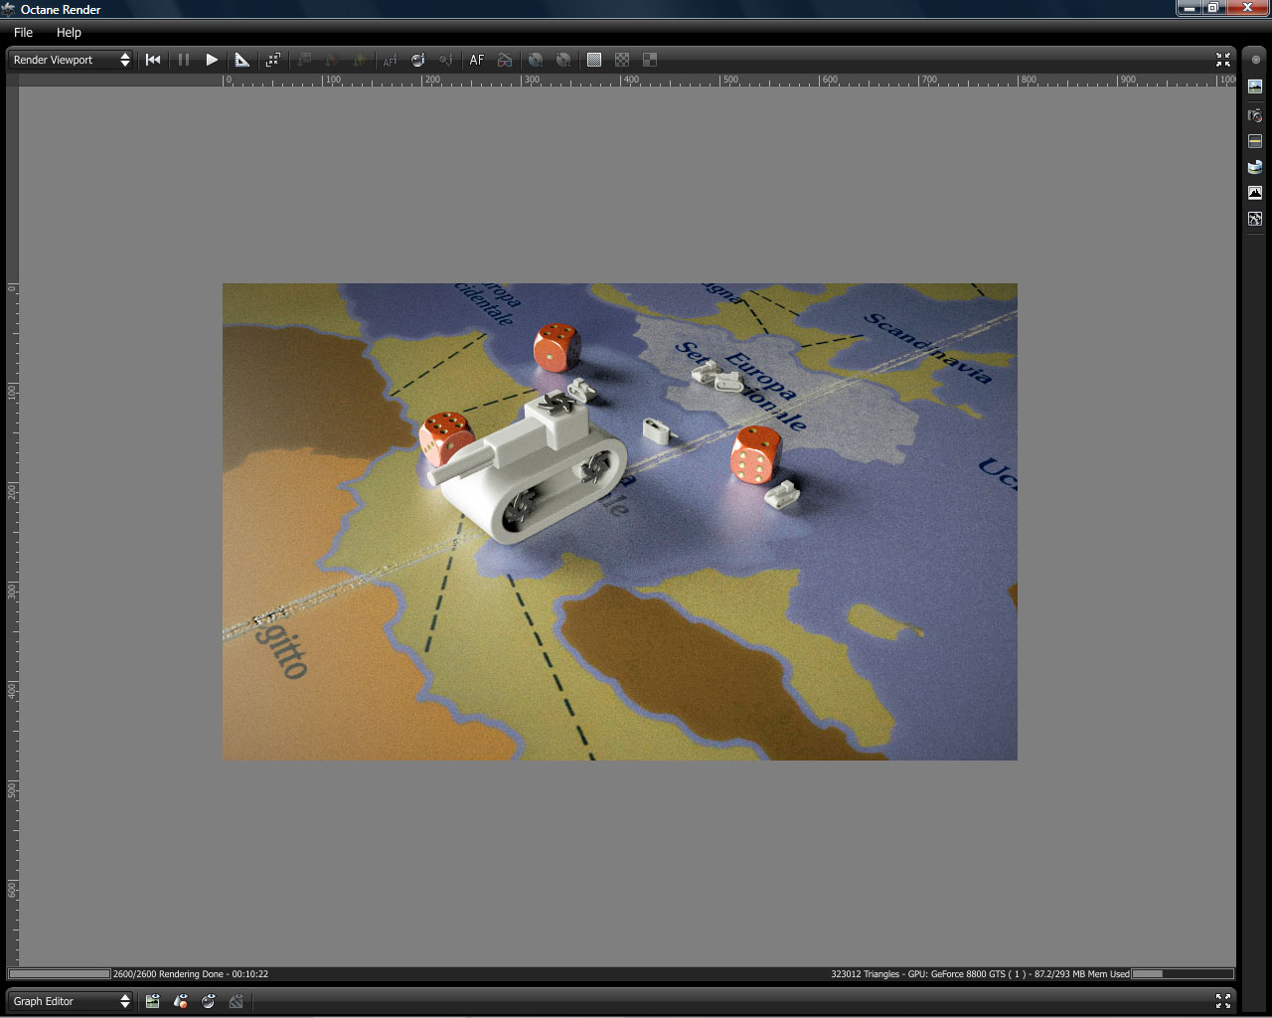Viewport: 1272px width, 1018px height.
Task: Click the vertical ruler left of the viewport
Action: 13,527
